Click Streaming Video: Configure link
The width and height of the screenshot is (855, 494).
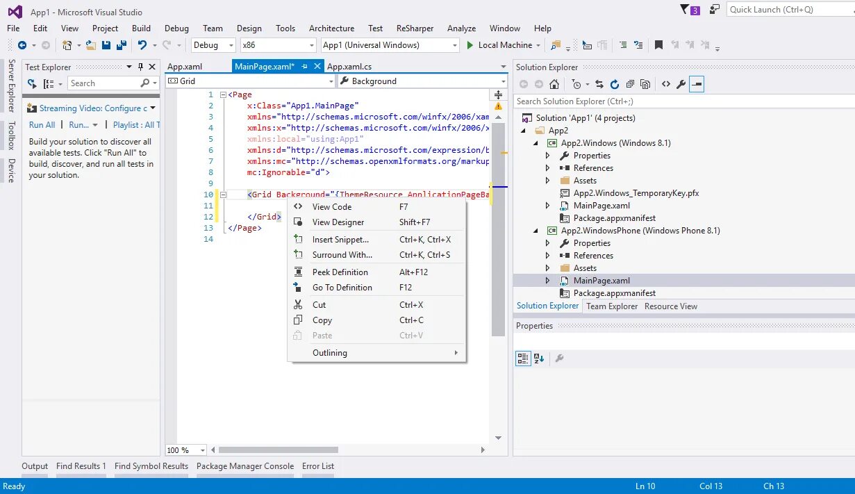tap(93, 108)
